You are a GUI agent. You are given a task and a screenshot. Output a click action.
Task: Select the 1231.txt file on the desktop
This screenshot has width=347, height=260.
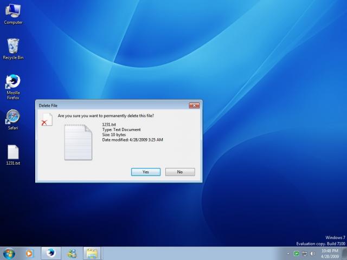tap(13, 153)
